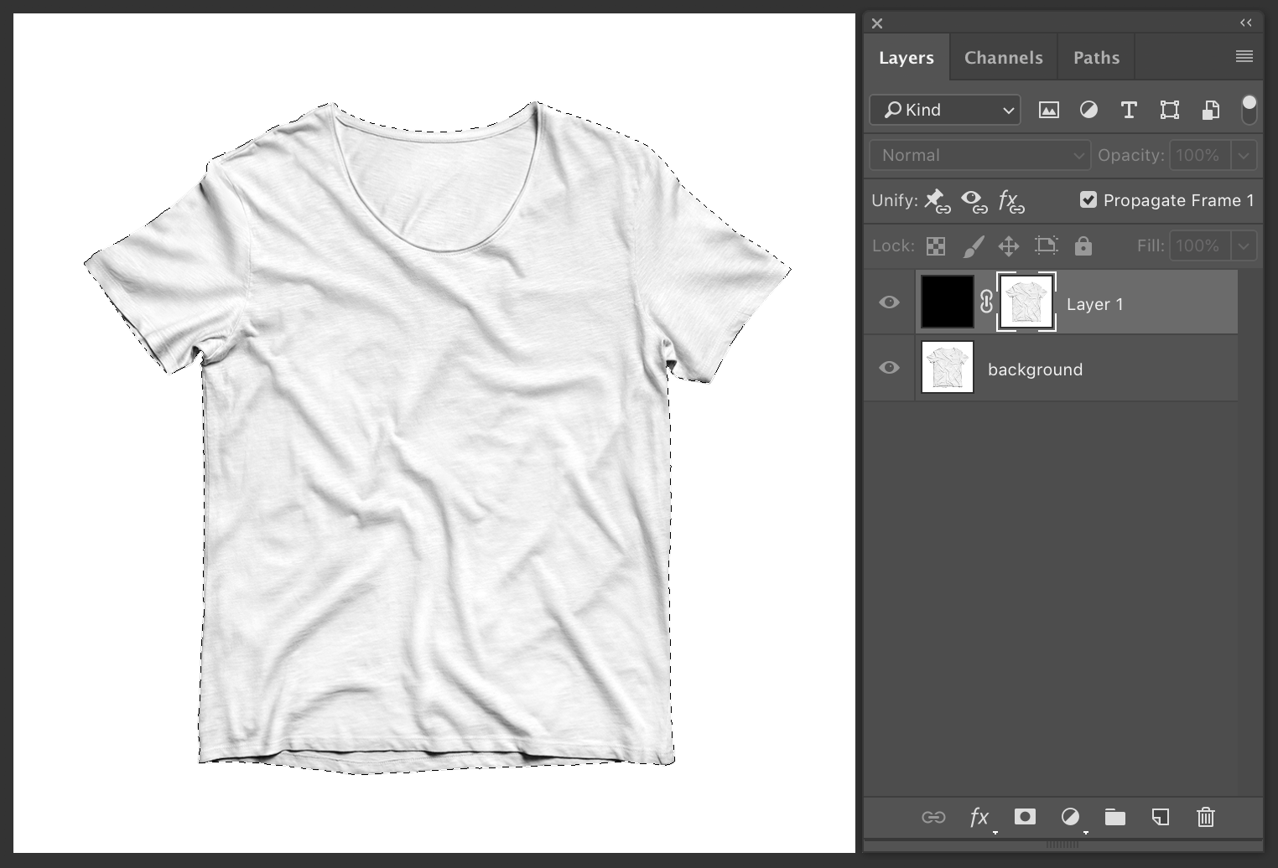Delete the selected layer
Image resolution: width=1278 pixels, height=868 pixels.
(x=1205, y=817)
